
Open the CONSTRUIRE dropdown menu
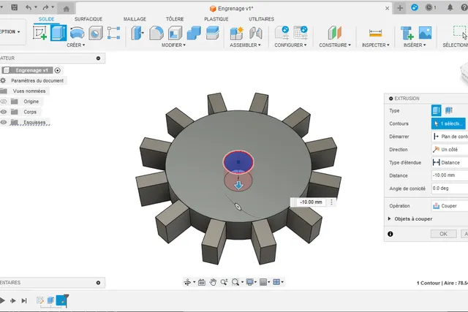pos(335,45)
